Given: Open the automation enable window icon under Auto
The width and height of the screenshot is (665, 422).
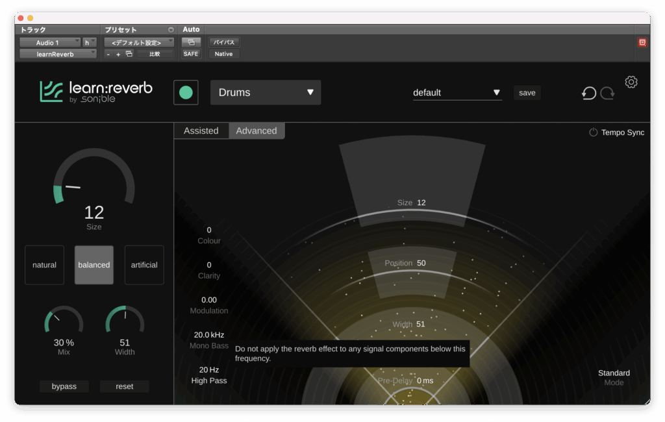Looking at the screenshot, I should click(x=191, y=42).
